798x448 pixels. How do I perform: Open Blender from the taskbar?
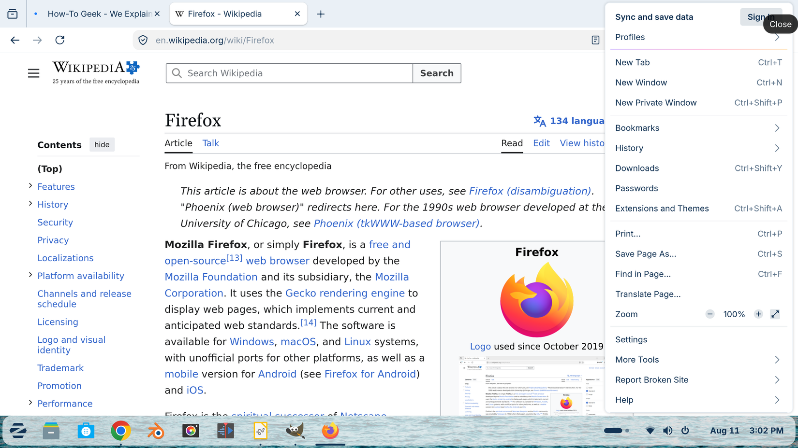(x=156, y=431)
